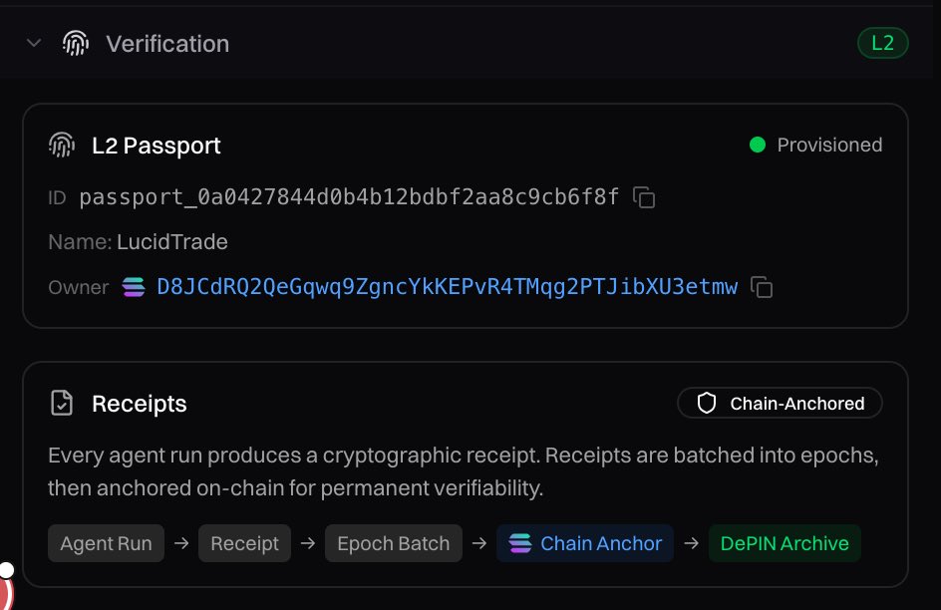Viewport: 941px width, 610px height.
Task: Click the Receipts document icon
Action: coord(62,403)
